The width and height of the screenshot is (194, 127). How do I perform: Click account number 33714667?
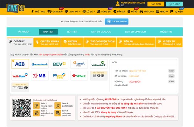tap(134, 76)
